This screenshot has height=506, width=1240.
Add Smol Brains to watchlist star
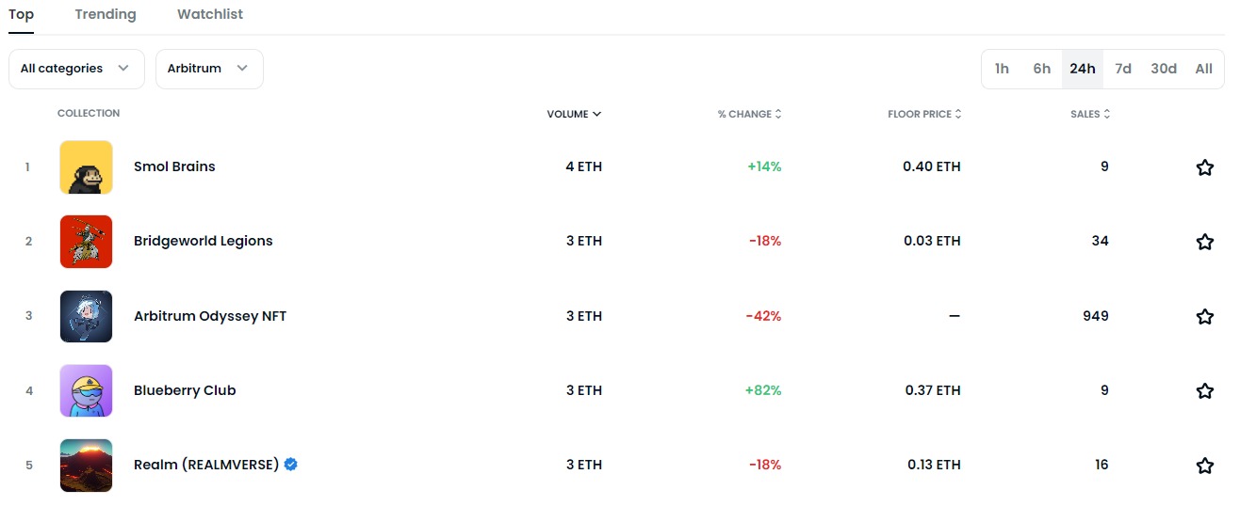(x=1204, y=167)
